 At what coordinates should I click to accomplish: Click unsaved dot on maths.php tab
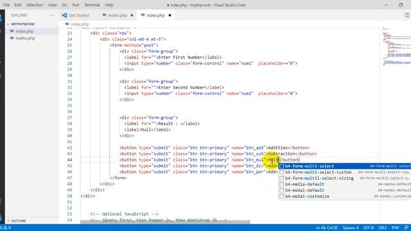(x=132, y=15)
